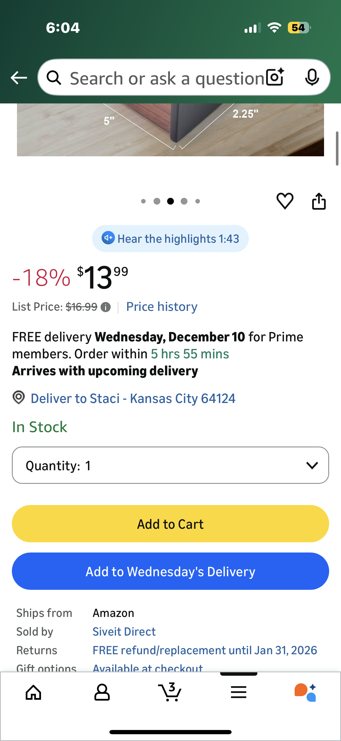Image resolution: width=341 pixels, height=741 pixels.
Task: Tap the list price info icon
Action: pos(106,307)
